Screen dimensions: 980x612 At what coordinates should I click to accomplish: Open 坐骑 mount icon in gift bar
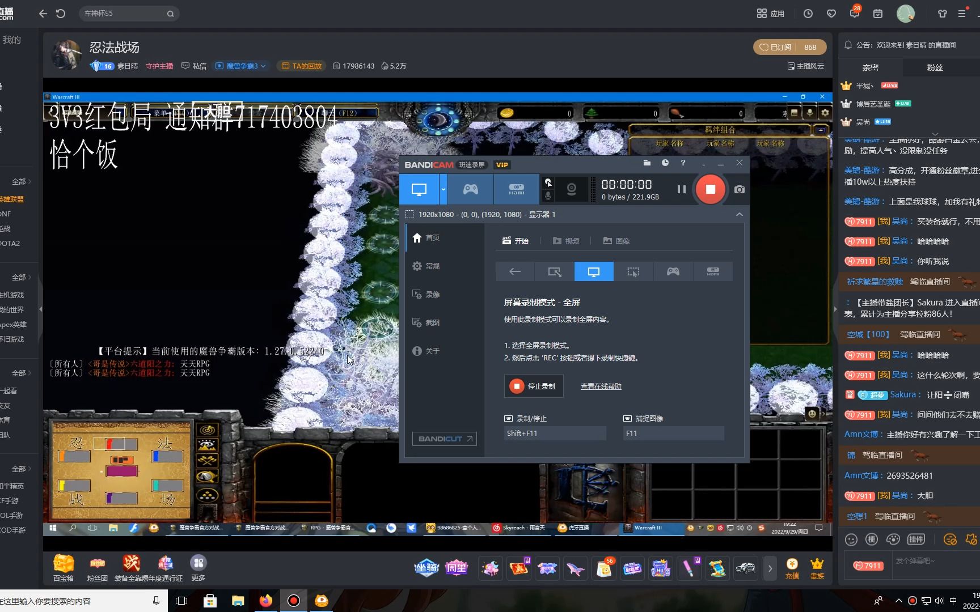(427, 568)
